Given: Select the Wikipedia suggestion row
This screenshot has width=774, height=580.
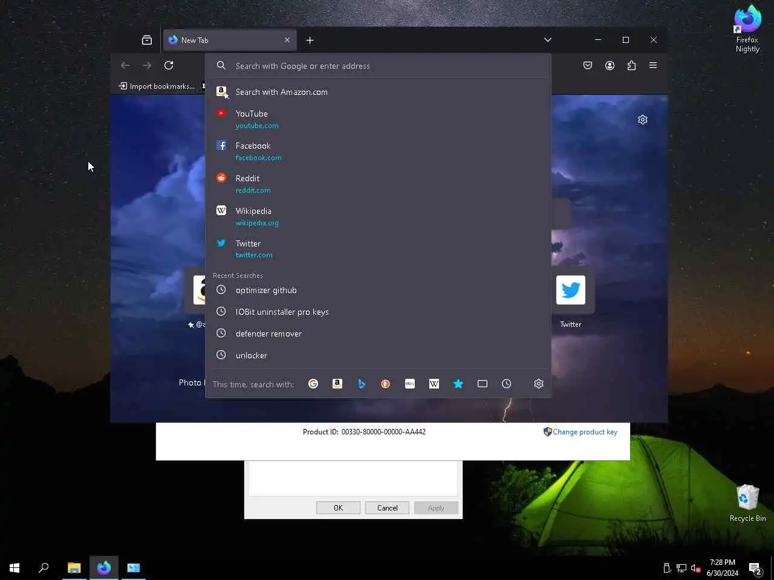Looking at the screenshot, I should coord(379,216).
